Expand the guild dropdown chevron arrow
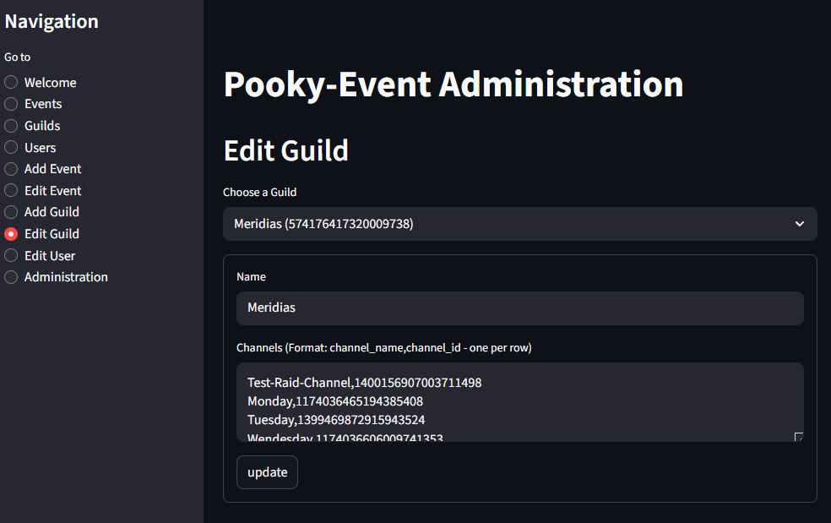 (800, 224)
